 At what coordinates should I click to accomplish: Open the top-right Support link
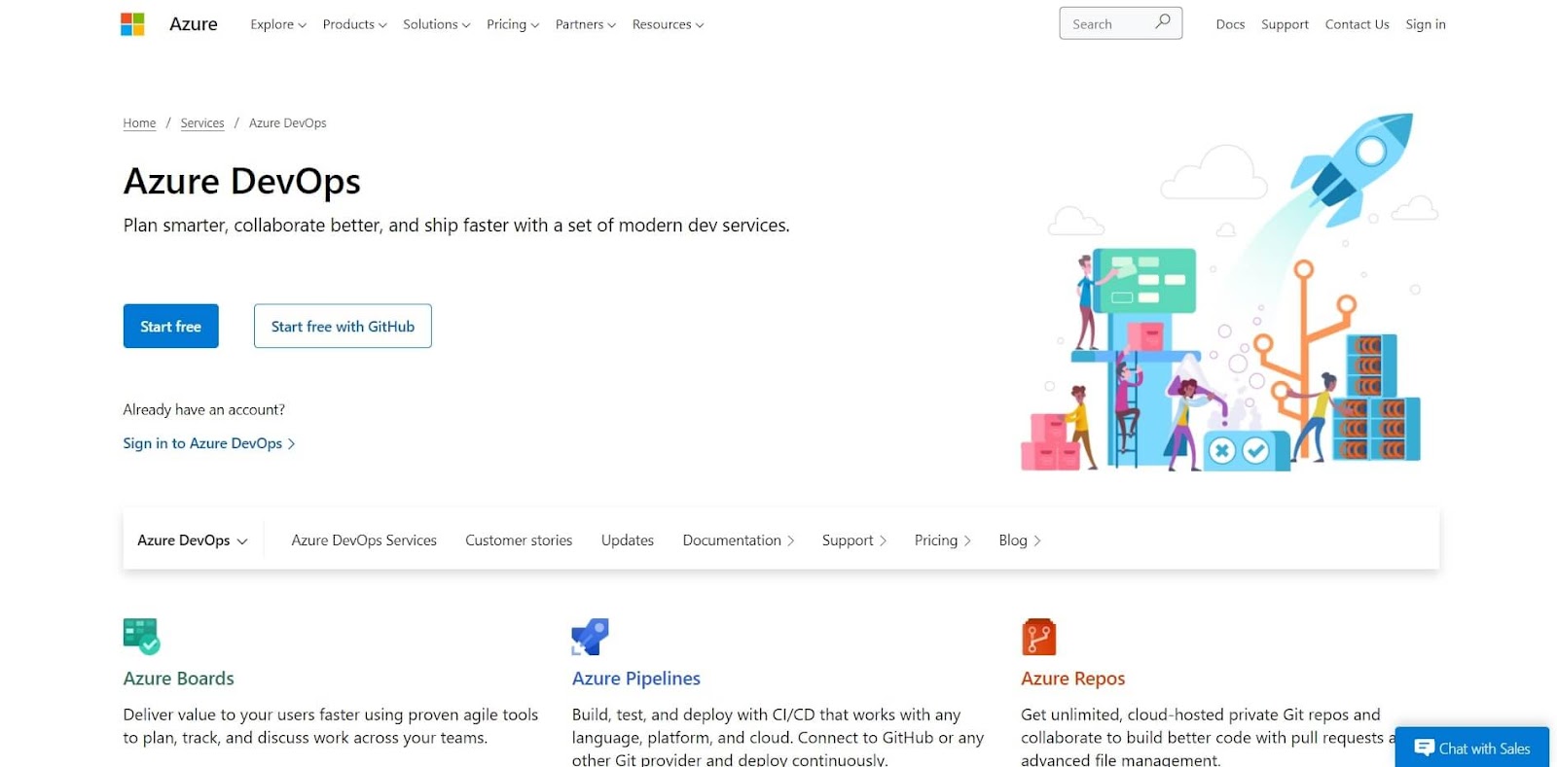1285,24
